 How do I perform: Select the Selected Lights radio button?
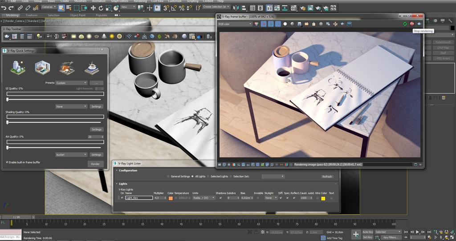208,176
